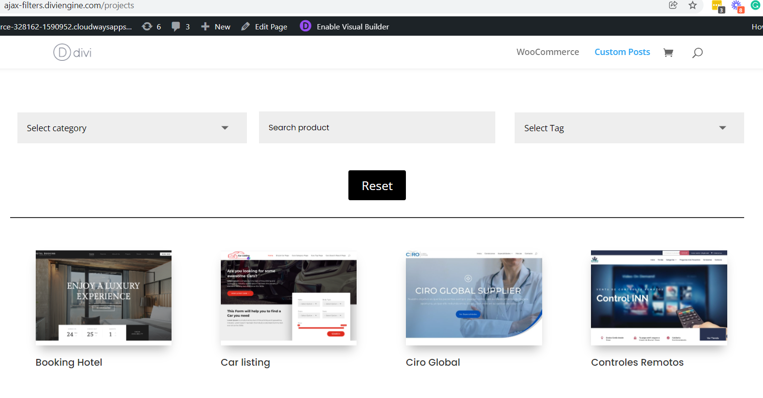Open the shopping cart icon
The image size is (763, 398).
pyautogui.click(x=668, y=53)
